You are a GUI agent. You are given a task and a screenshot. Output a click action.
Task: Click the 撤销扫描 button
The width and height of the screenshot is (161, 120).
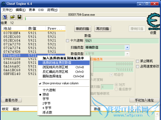(x=137, y=29)
